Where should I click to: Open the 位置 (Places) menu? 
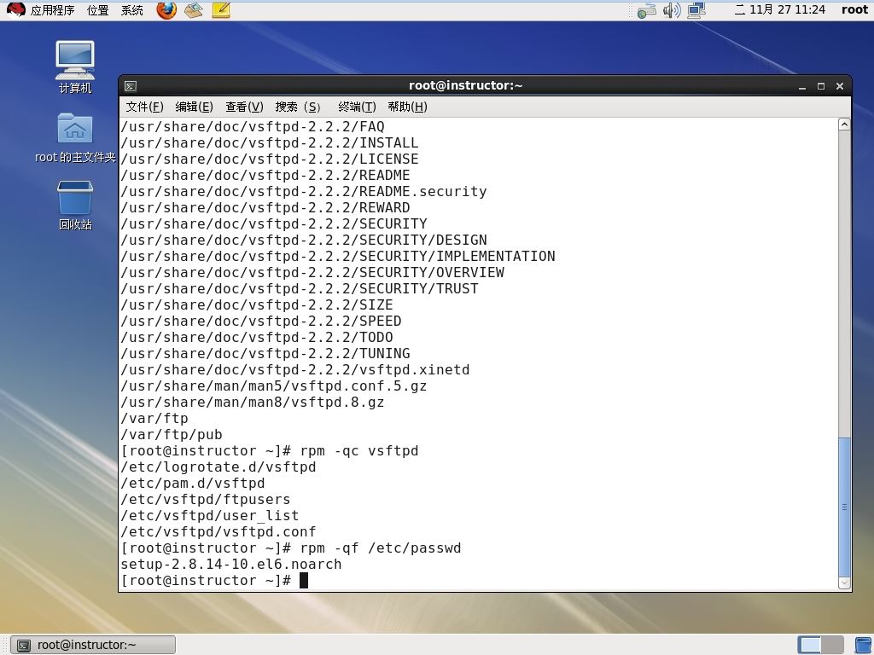pos(98,10)
